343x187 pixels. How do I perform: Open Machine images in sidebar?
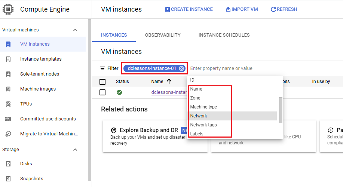(x=43, y=89)
